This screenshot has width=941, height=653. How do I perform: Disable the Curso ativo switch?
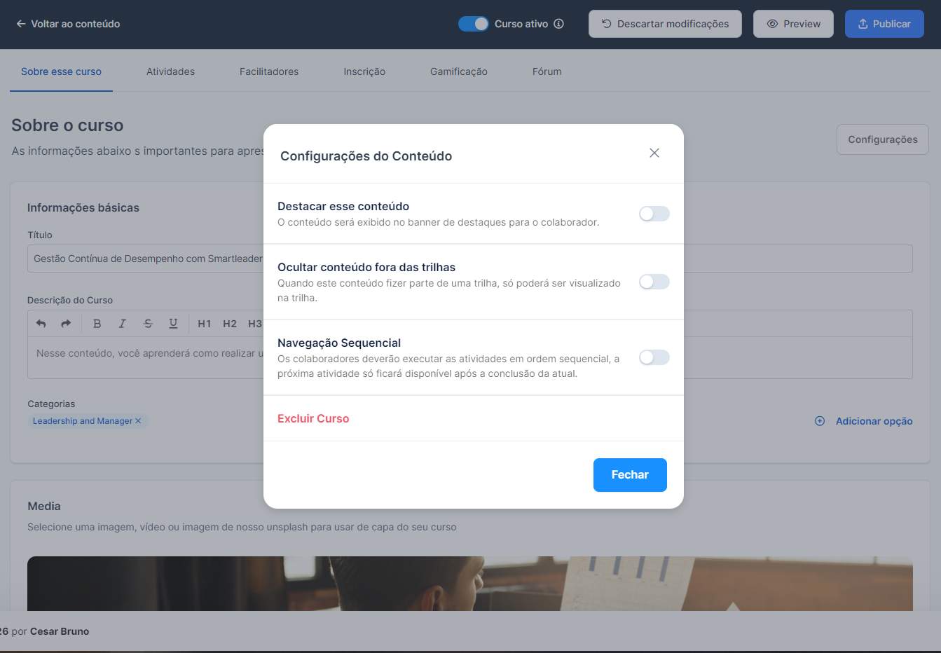click(473, 24)
